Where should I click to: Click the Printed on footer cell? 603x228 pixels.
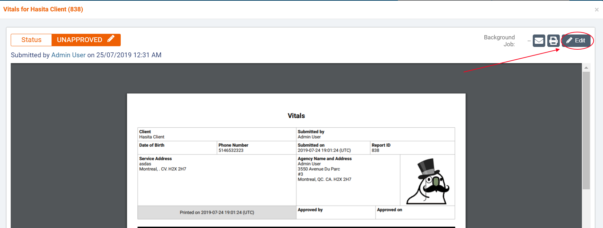pyautogui.click(x=217, y=212)
